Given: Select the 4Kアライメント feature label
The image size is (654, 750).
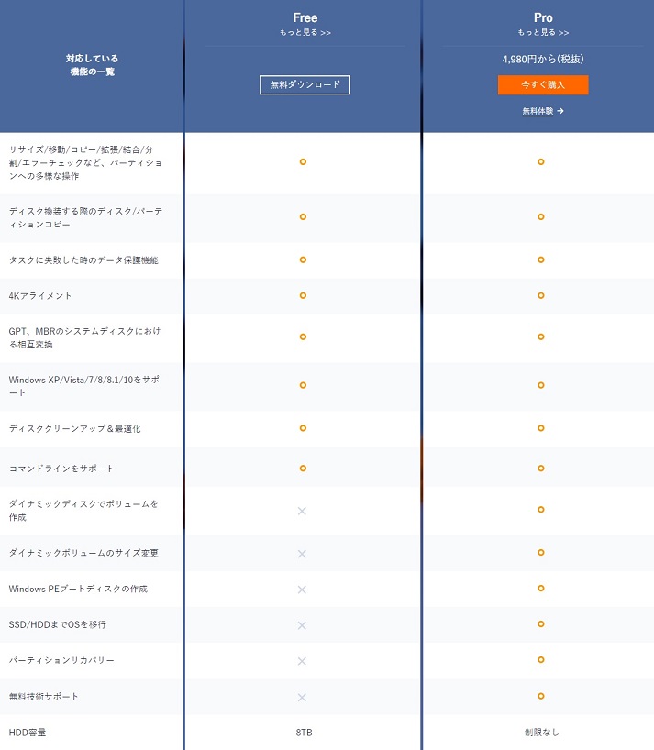Looking at the screenshot, I should coord(40,296).
